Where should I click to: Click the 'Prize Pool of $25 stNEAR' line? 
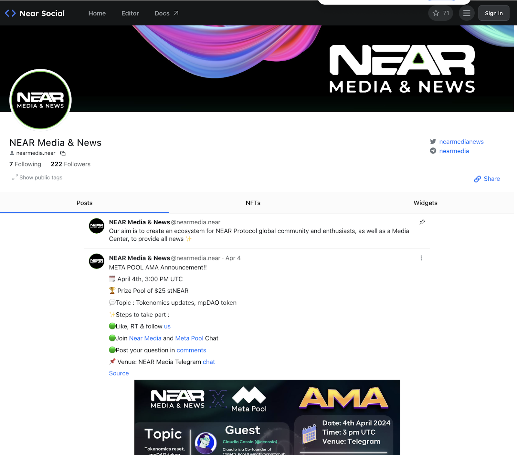pyautogui.click(x=149, y=291)
